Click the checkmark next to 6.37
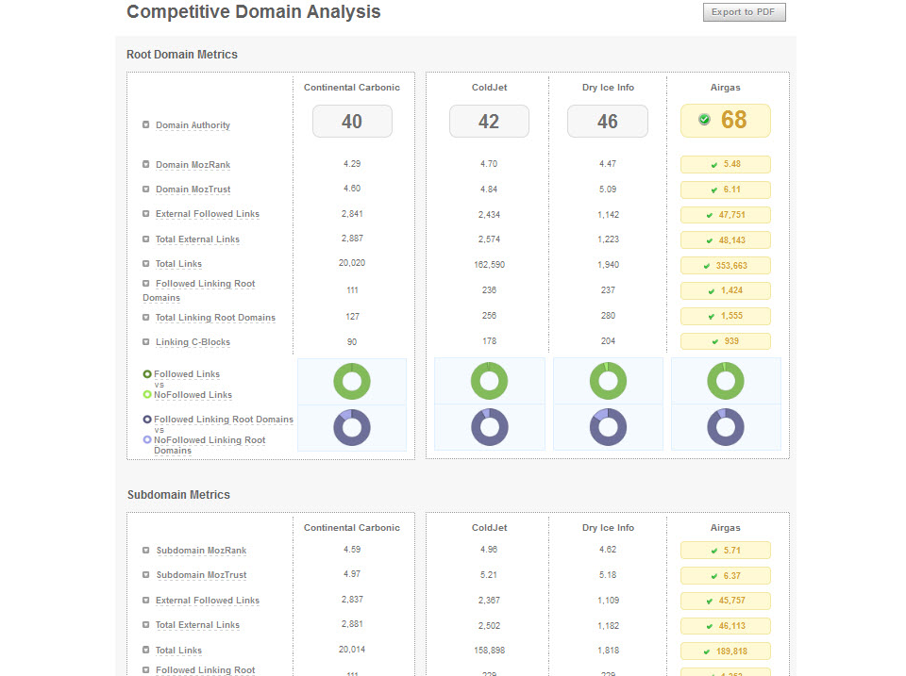Viewport: 906px width, 676px height. pyautogui.click(x=714, y=576)
